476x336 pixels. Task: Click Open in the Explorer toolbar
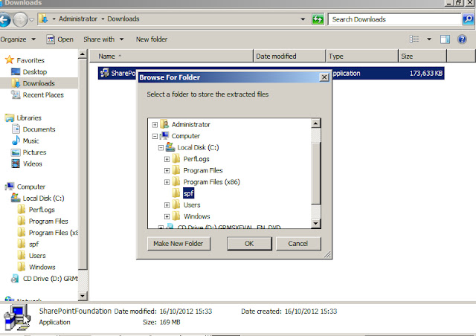[x=59, y=39]
